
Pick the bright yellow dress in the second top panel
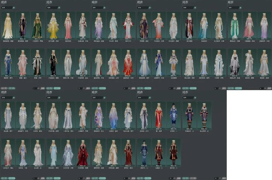[53, 26]
